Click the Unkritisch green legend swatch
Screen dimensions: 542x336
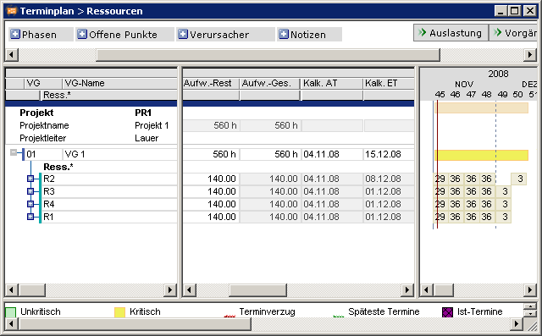(11, 312)
